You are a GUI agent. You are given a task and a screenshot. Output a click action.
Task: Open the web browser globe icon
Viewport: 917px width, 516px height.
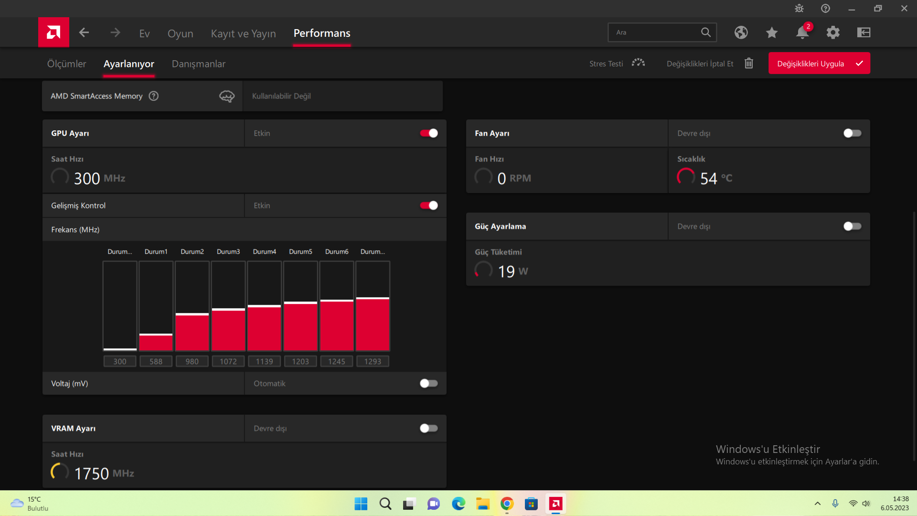(x=741, y=32)
